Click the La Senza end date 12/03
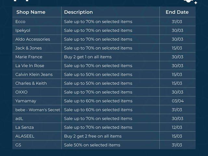Screen dimensions: 208x156 pyautogui.click(x=177, y=127)
